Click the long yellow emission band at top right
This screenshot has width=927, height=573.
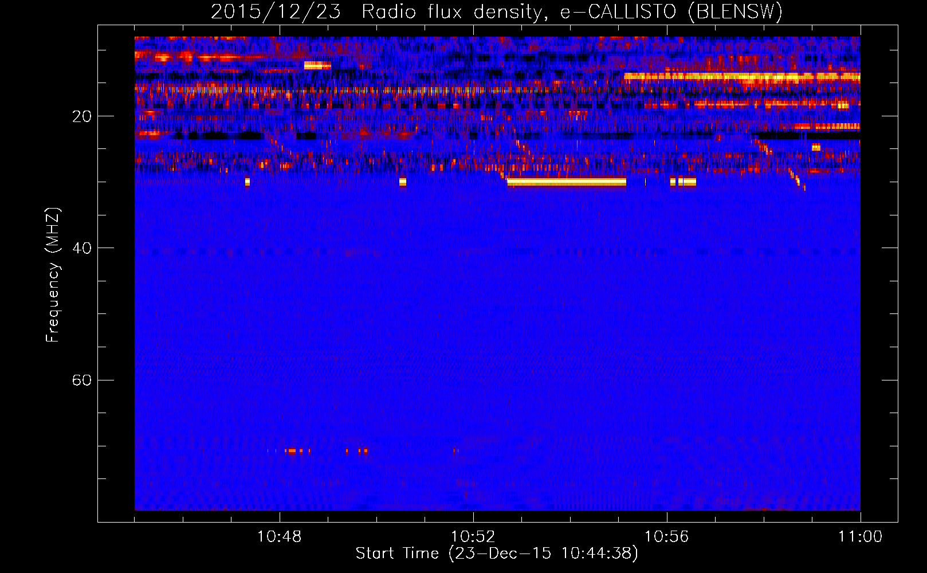(742, 77)
